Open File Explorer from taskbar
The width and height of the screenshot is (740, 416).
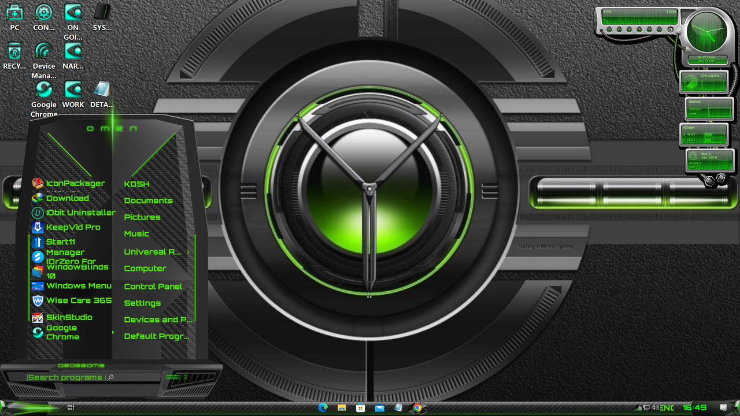(x=342, y=408)
